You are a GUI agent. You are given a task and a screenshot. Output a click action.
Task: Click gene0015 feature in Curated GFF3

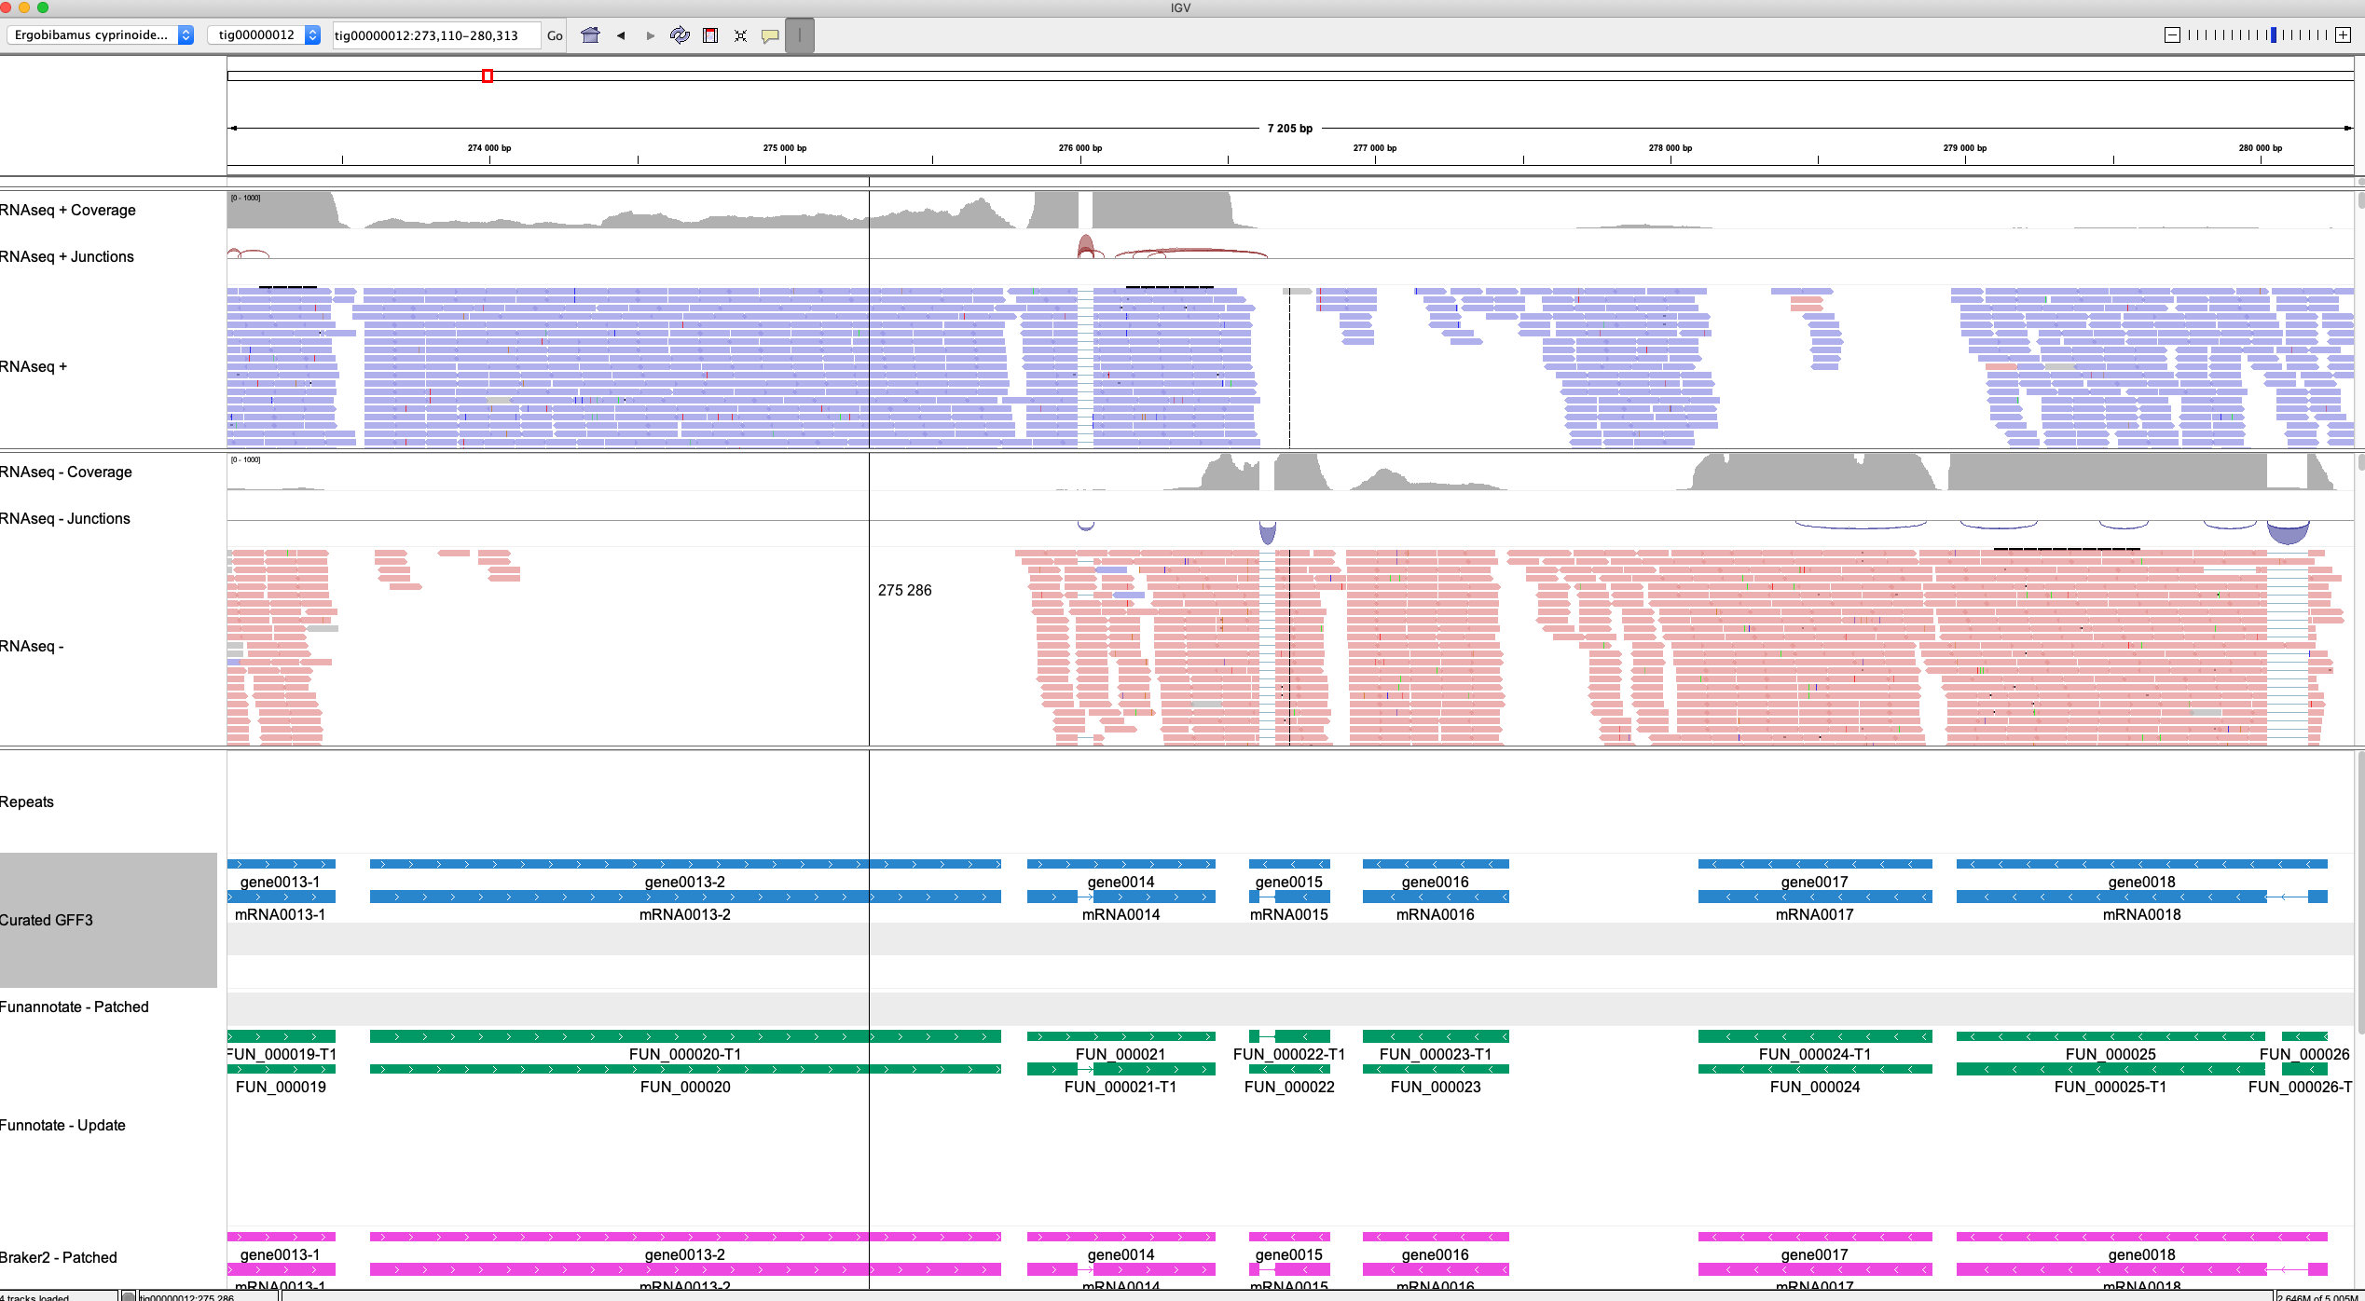point(1289,865)
